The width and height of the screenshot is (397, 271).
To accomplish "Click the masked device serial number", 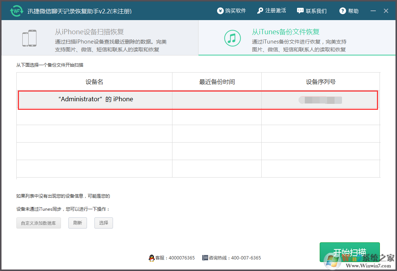I will 320,100.
